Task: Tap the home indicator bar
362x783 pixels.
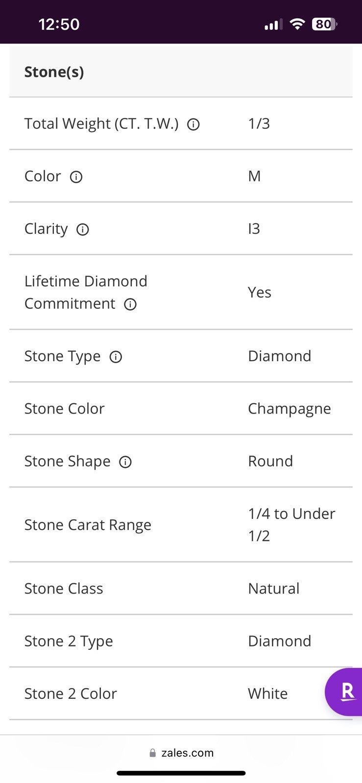Action: click(181, 773)
